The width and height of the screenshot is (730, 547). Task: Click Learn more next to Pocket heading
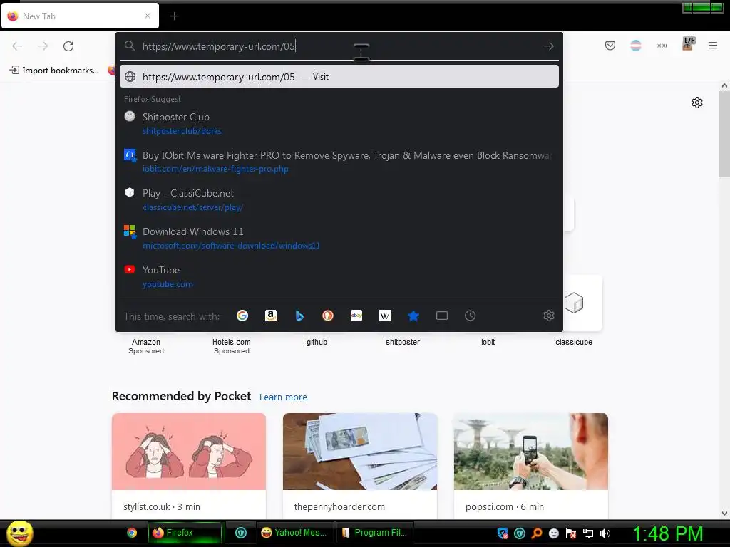click(283, 397)
